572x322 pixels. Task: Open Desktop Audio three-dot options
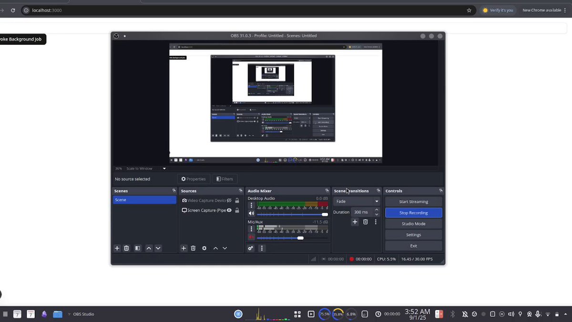(252, 205)
